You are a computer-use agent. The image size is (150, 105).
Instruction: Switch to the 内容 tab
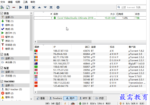[x=100, y=98]
